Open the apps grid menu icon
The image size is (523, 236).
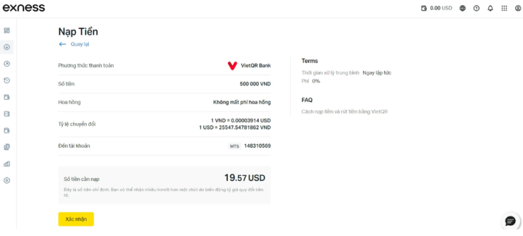point(504,8)
